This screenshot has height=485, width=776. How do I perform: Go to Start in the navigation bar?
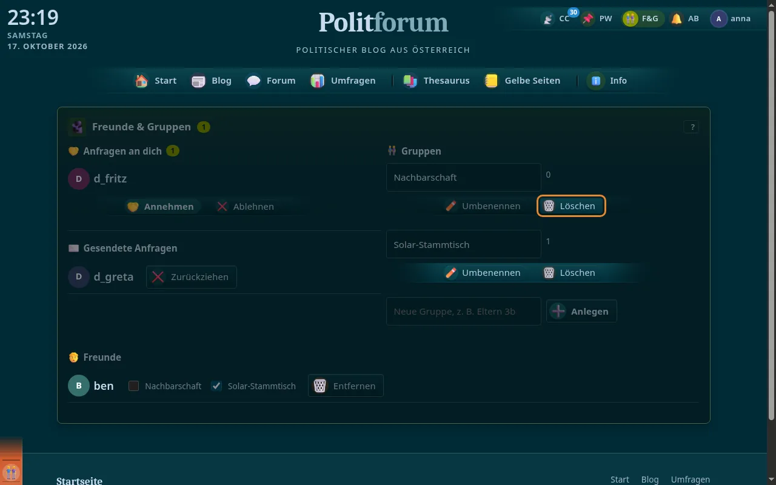pos(156,81)
